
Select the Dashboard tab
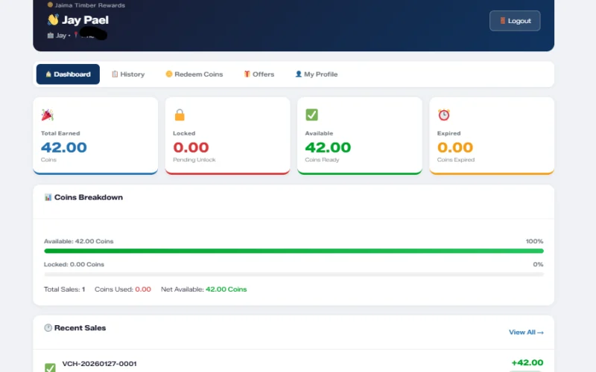pos(68,74)
